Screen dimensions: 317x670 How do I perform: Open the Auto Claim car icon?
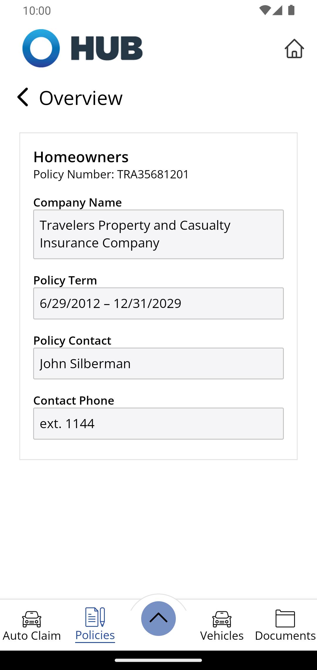[32, 619]
